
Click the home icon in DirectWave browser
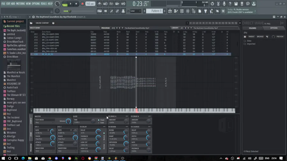[x=245, y=37]
